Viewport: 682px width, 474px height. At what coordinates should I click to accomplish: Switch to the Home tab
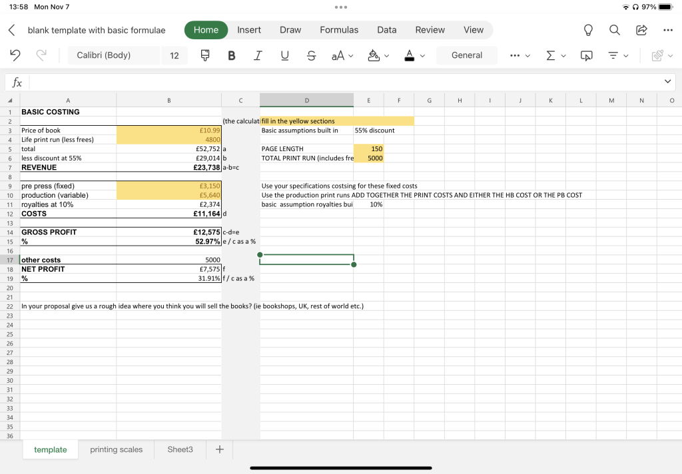[x=206, y=29]
